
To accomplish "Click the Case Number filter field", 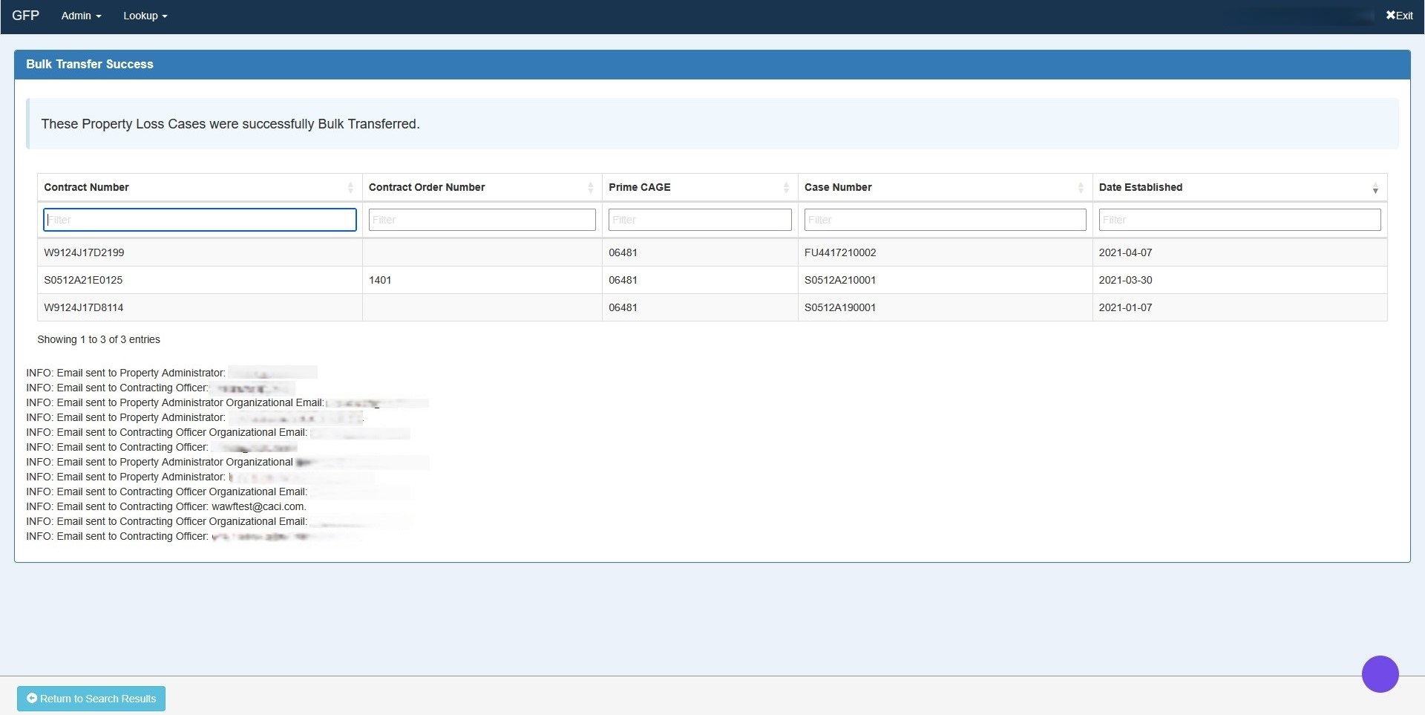I will pyautogui.click(x=944, y=219).
